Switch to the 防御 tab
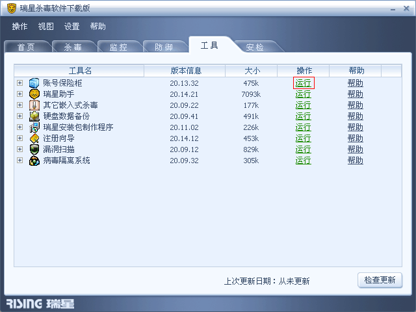The image size is (416, 312). tap(163, 47)
